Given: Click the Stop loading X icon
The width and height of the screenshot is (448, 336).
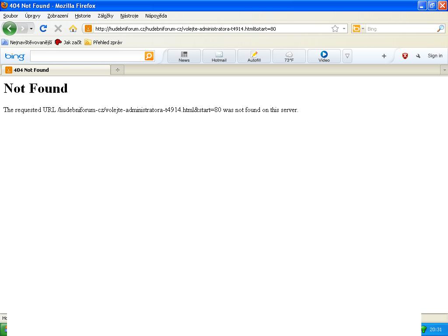Looking at the screenshot, I should [58, 28].
